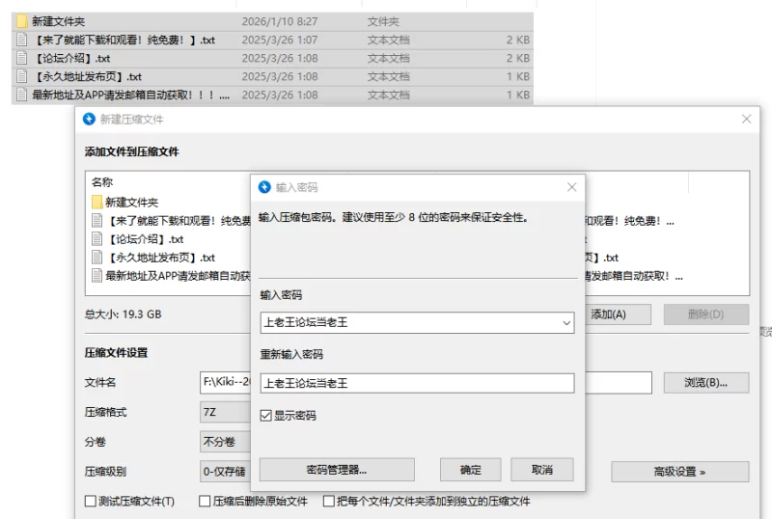Viewport: 772px width, 519px height.
Task: Click 名称 column header in archive list
Action: point(102,182)
